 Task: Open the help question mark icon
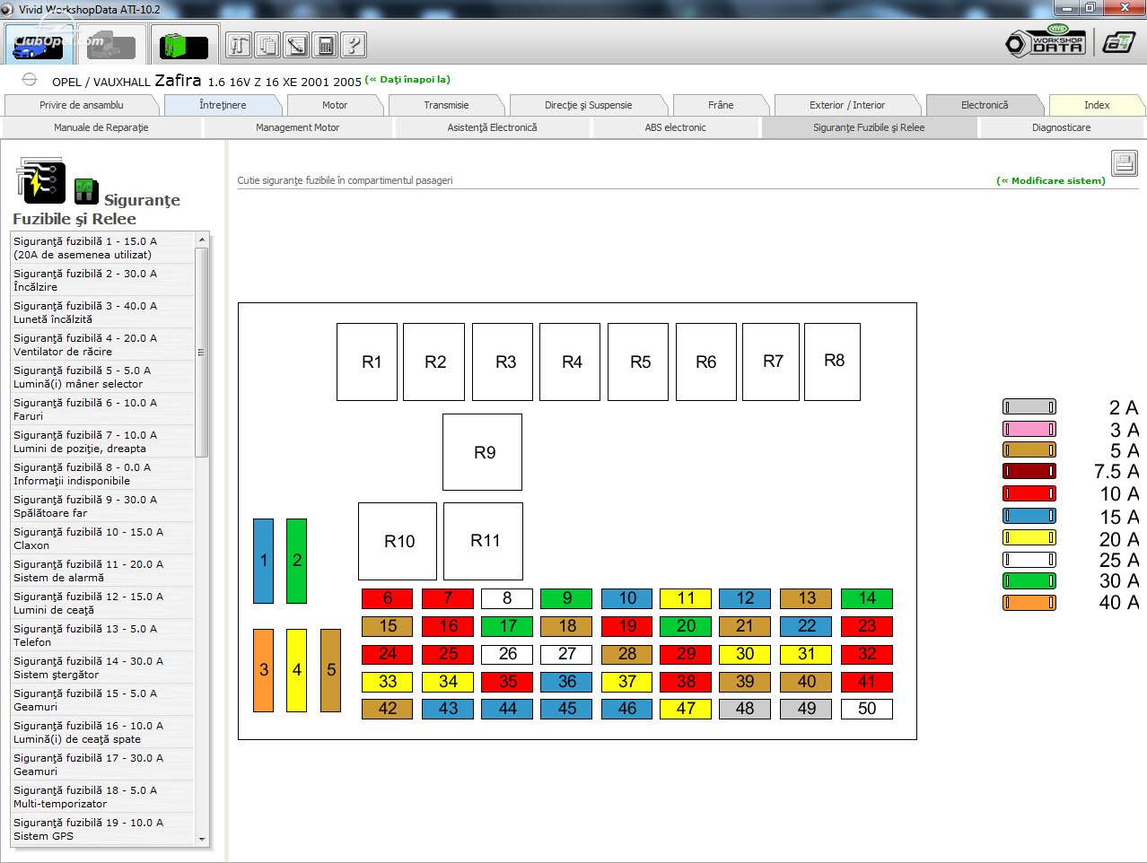point(354,45)
